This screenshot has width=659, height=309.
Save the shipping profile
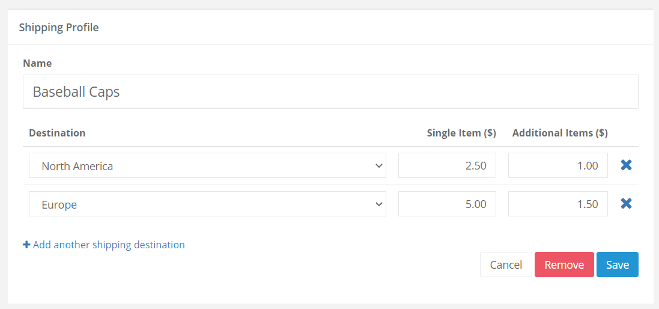click(x=618, y=265)
